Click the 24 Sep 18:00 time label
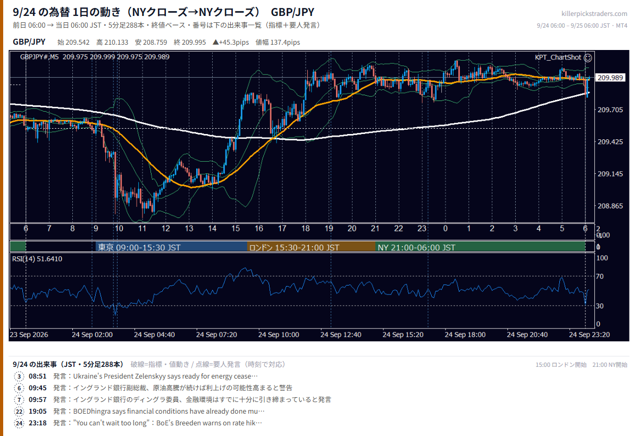This screenshot has width=638, height=436. [465, 335]
